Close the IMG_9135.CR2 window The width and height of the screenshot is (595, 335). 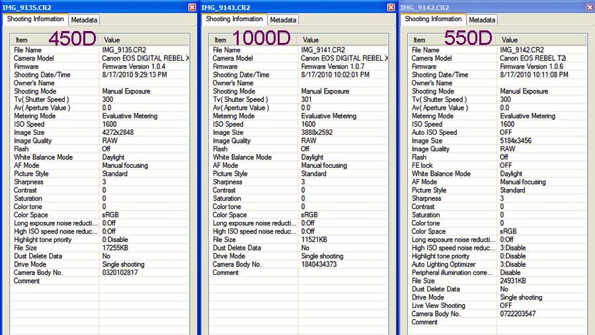pyautogui.click(x=192, y=7)
